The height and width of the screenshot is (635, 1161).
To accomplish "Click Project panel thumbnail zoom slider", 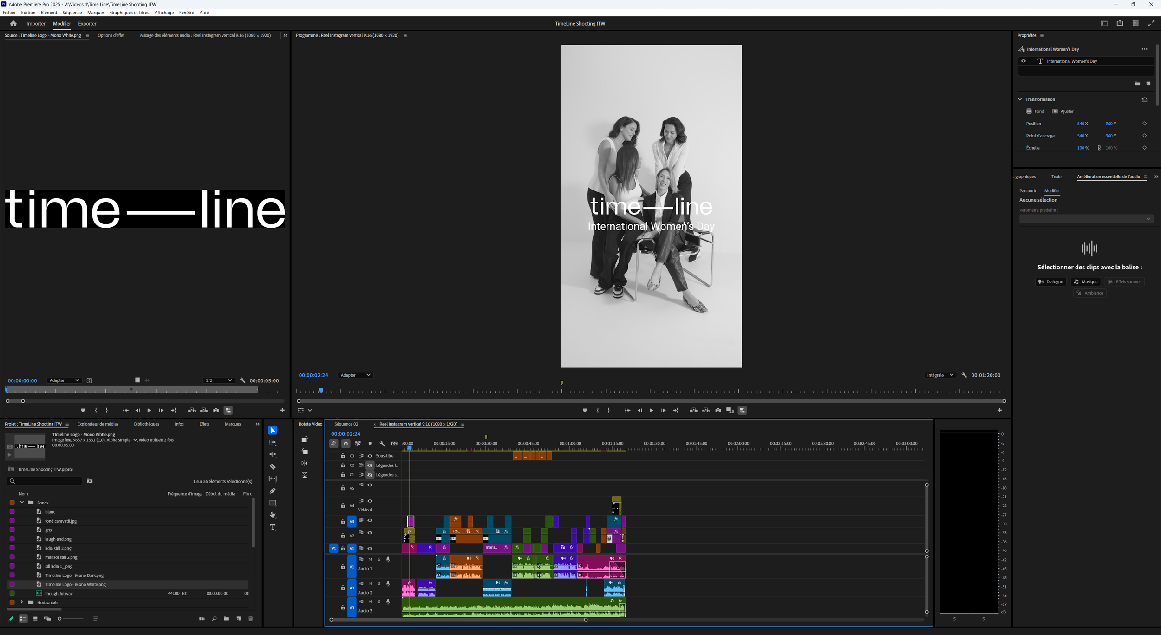I will 71,619.
